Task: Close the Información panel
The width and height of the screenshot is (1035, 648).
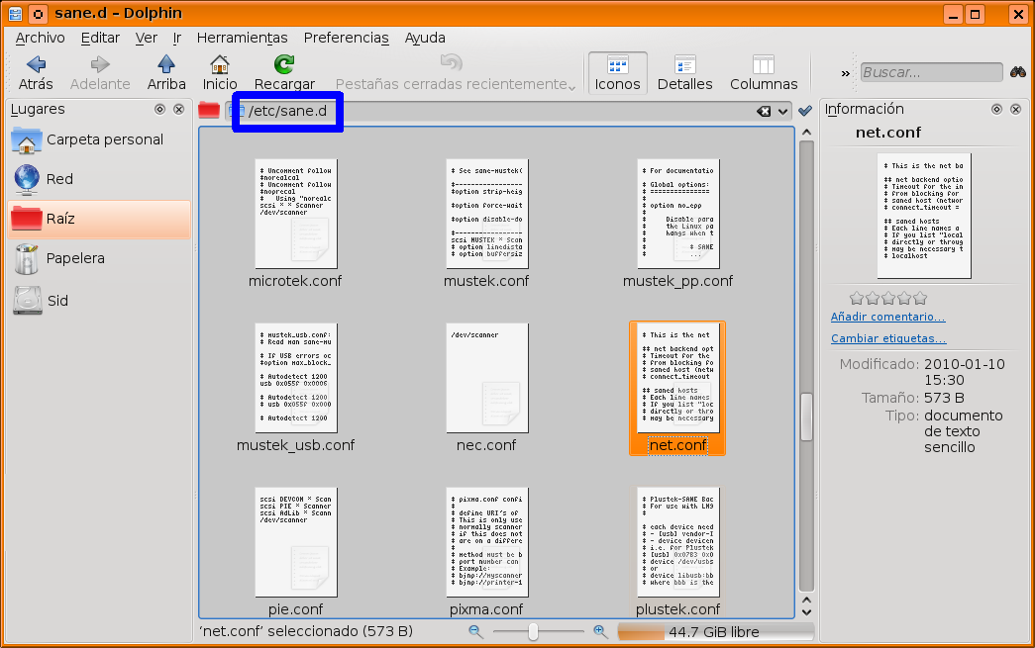Action: (1016, 110)
